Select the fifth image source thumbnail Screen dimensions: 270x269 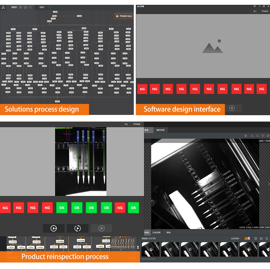[x=229, y=249]
